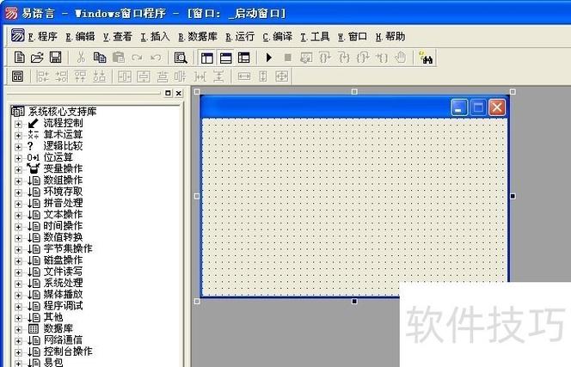Image resolution: width=571 pixels, height=367 pixels.
Task: Click the form's right-middle resize handle
Action: pos(513,196)
